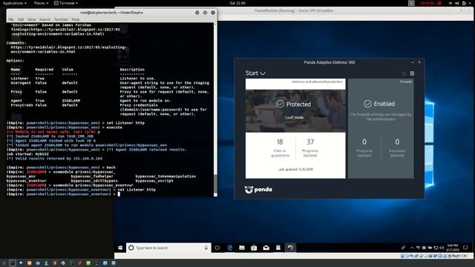Open the Terminal app menu in top bar
Screen dimensions: 475x267
[66, 3]
